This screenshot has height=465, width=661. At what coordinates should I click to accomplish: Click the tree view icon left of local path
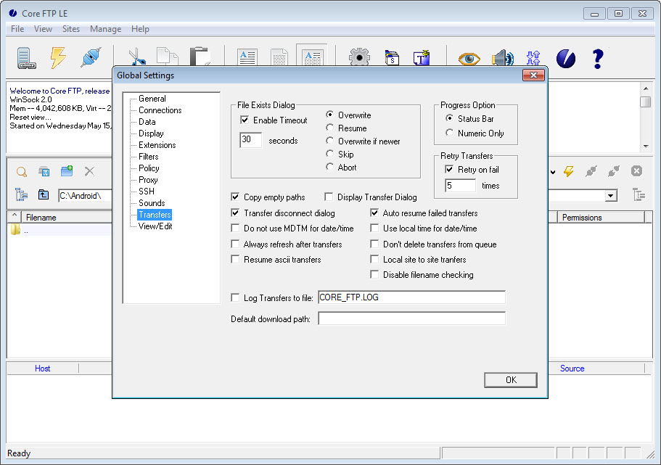[x=21, y=194]
